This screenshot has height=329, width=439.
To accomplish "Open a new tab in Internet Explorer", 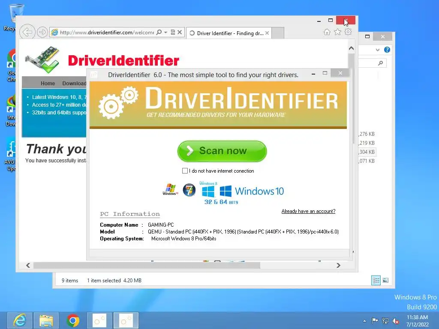I will tap(278, 33).
